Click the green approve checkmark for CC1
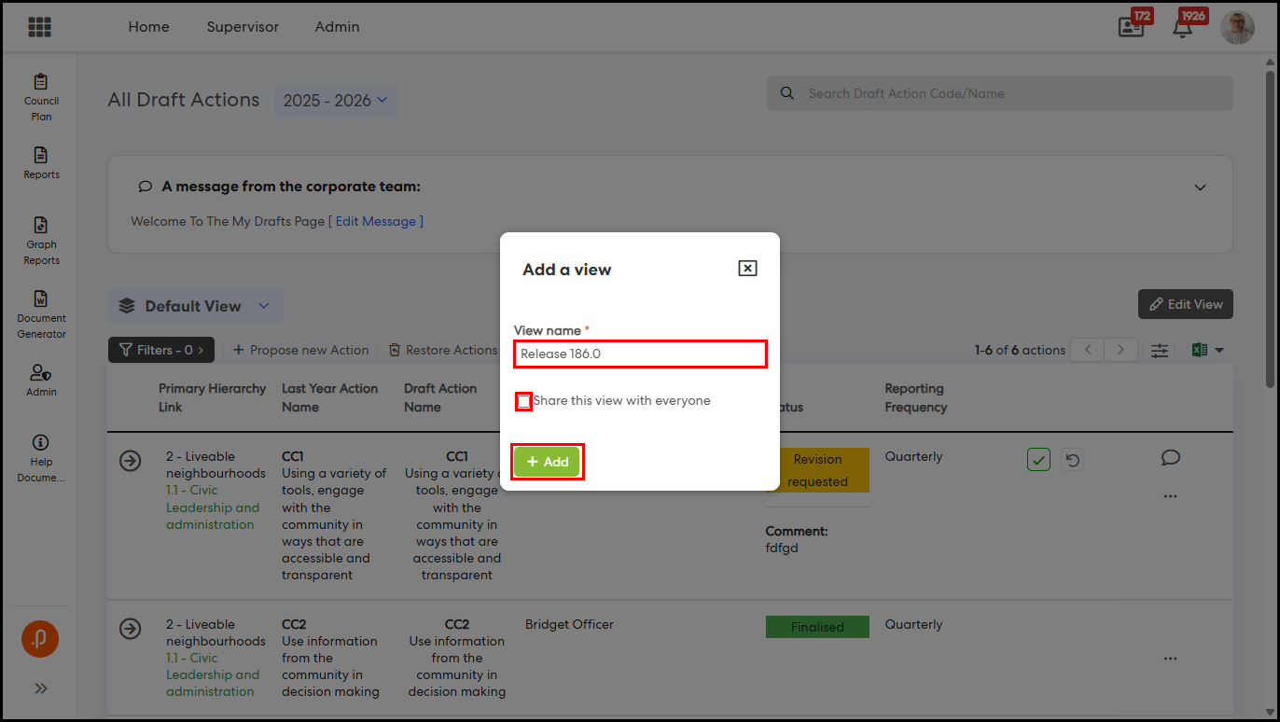The width and height of the screenshot is (1280, 722). pos(1038,459)
